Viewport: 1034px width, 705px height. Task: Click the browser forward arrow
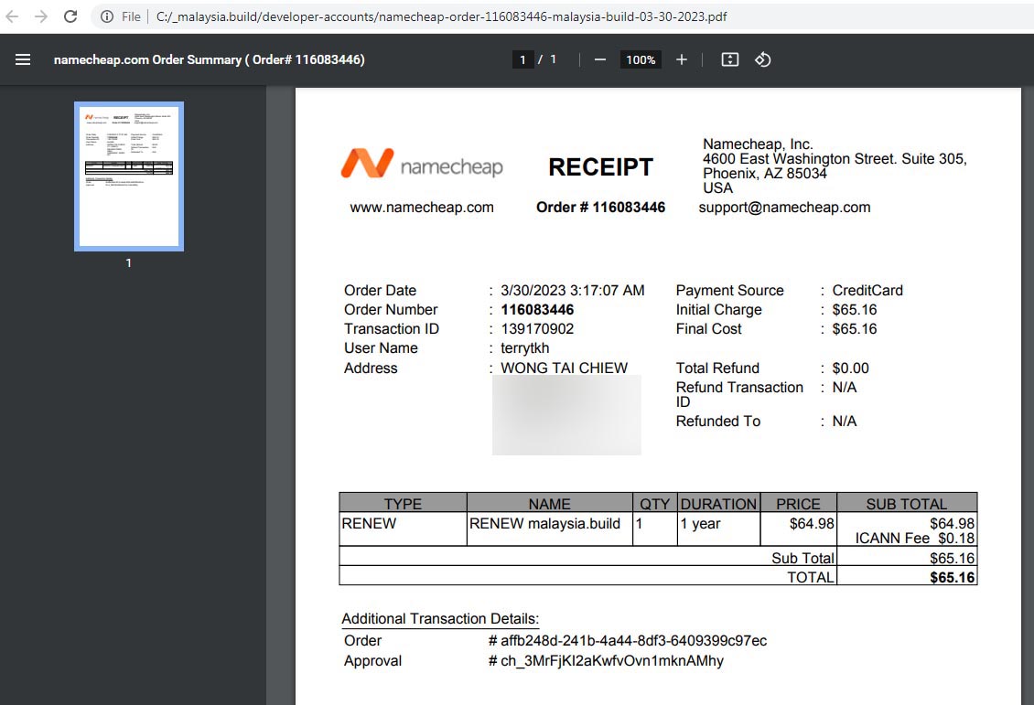point(41,16)
